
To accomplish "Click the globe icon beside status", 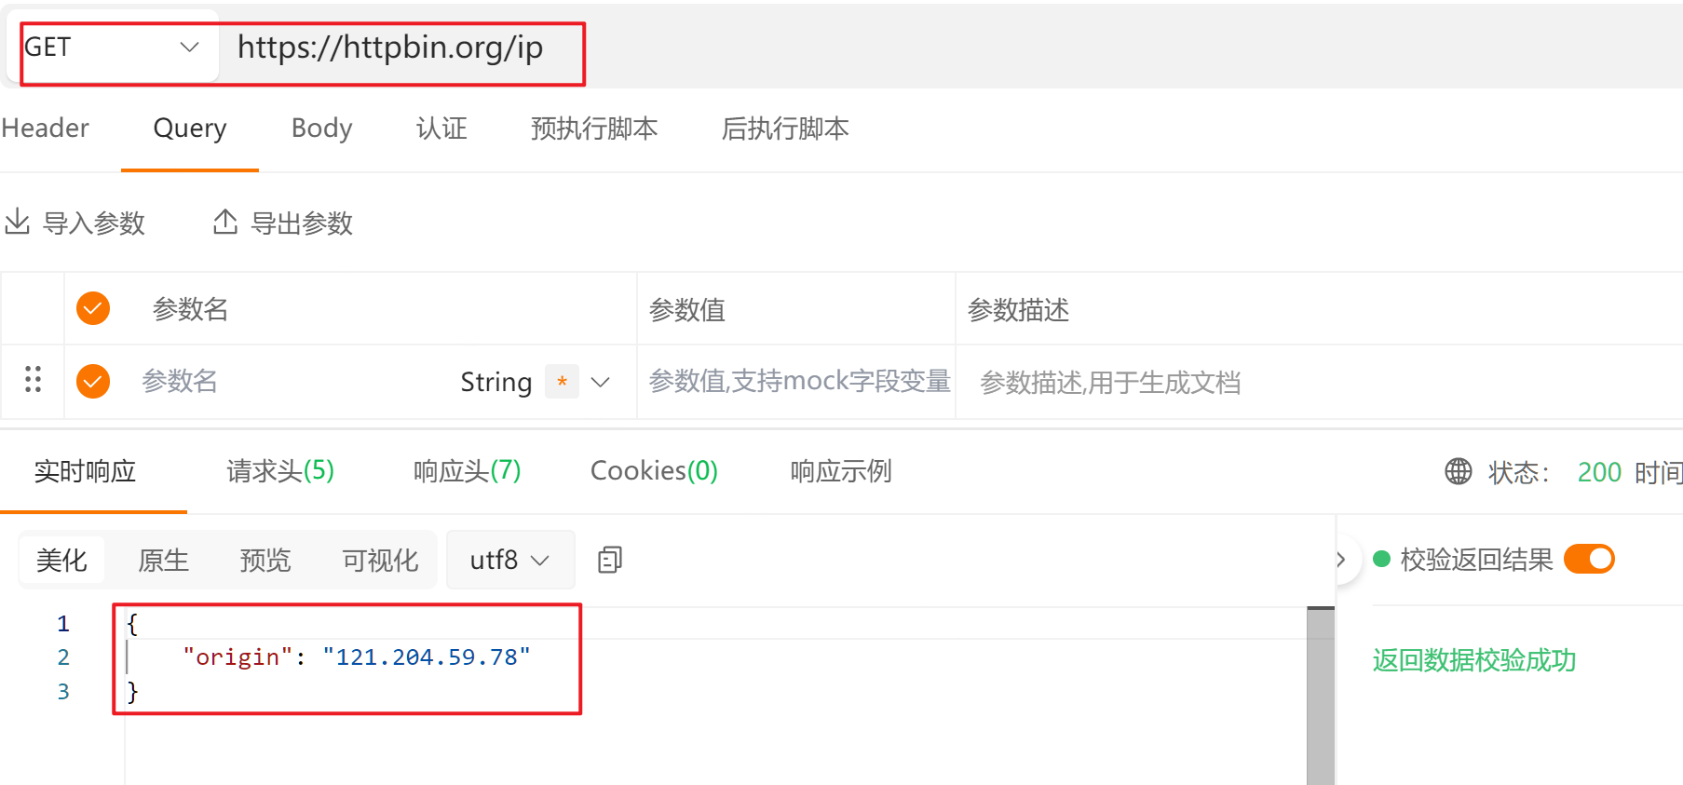I will pos(1458,471).
